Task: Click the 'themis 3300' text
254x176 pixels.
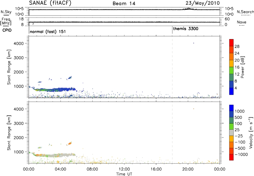Action: [186, 29]
